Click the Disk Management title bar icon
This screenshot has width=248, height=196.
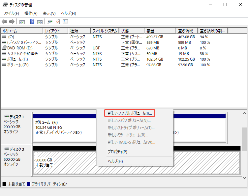5,5
